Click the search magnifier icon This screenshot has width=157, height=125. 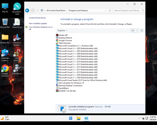point(143,10)
